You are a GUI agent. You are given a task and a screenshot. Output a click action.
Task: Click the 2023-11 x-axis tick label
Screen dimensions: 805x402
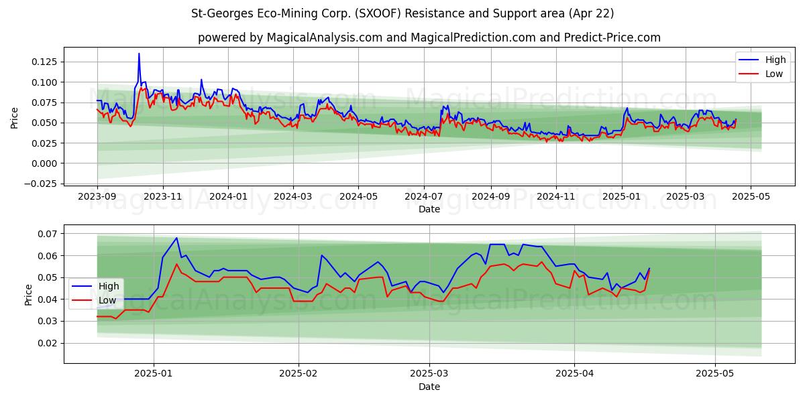163,196
